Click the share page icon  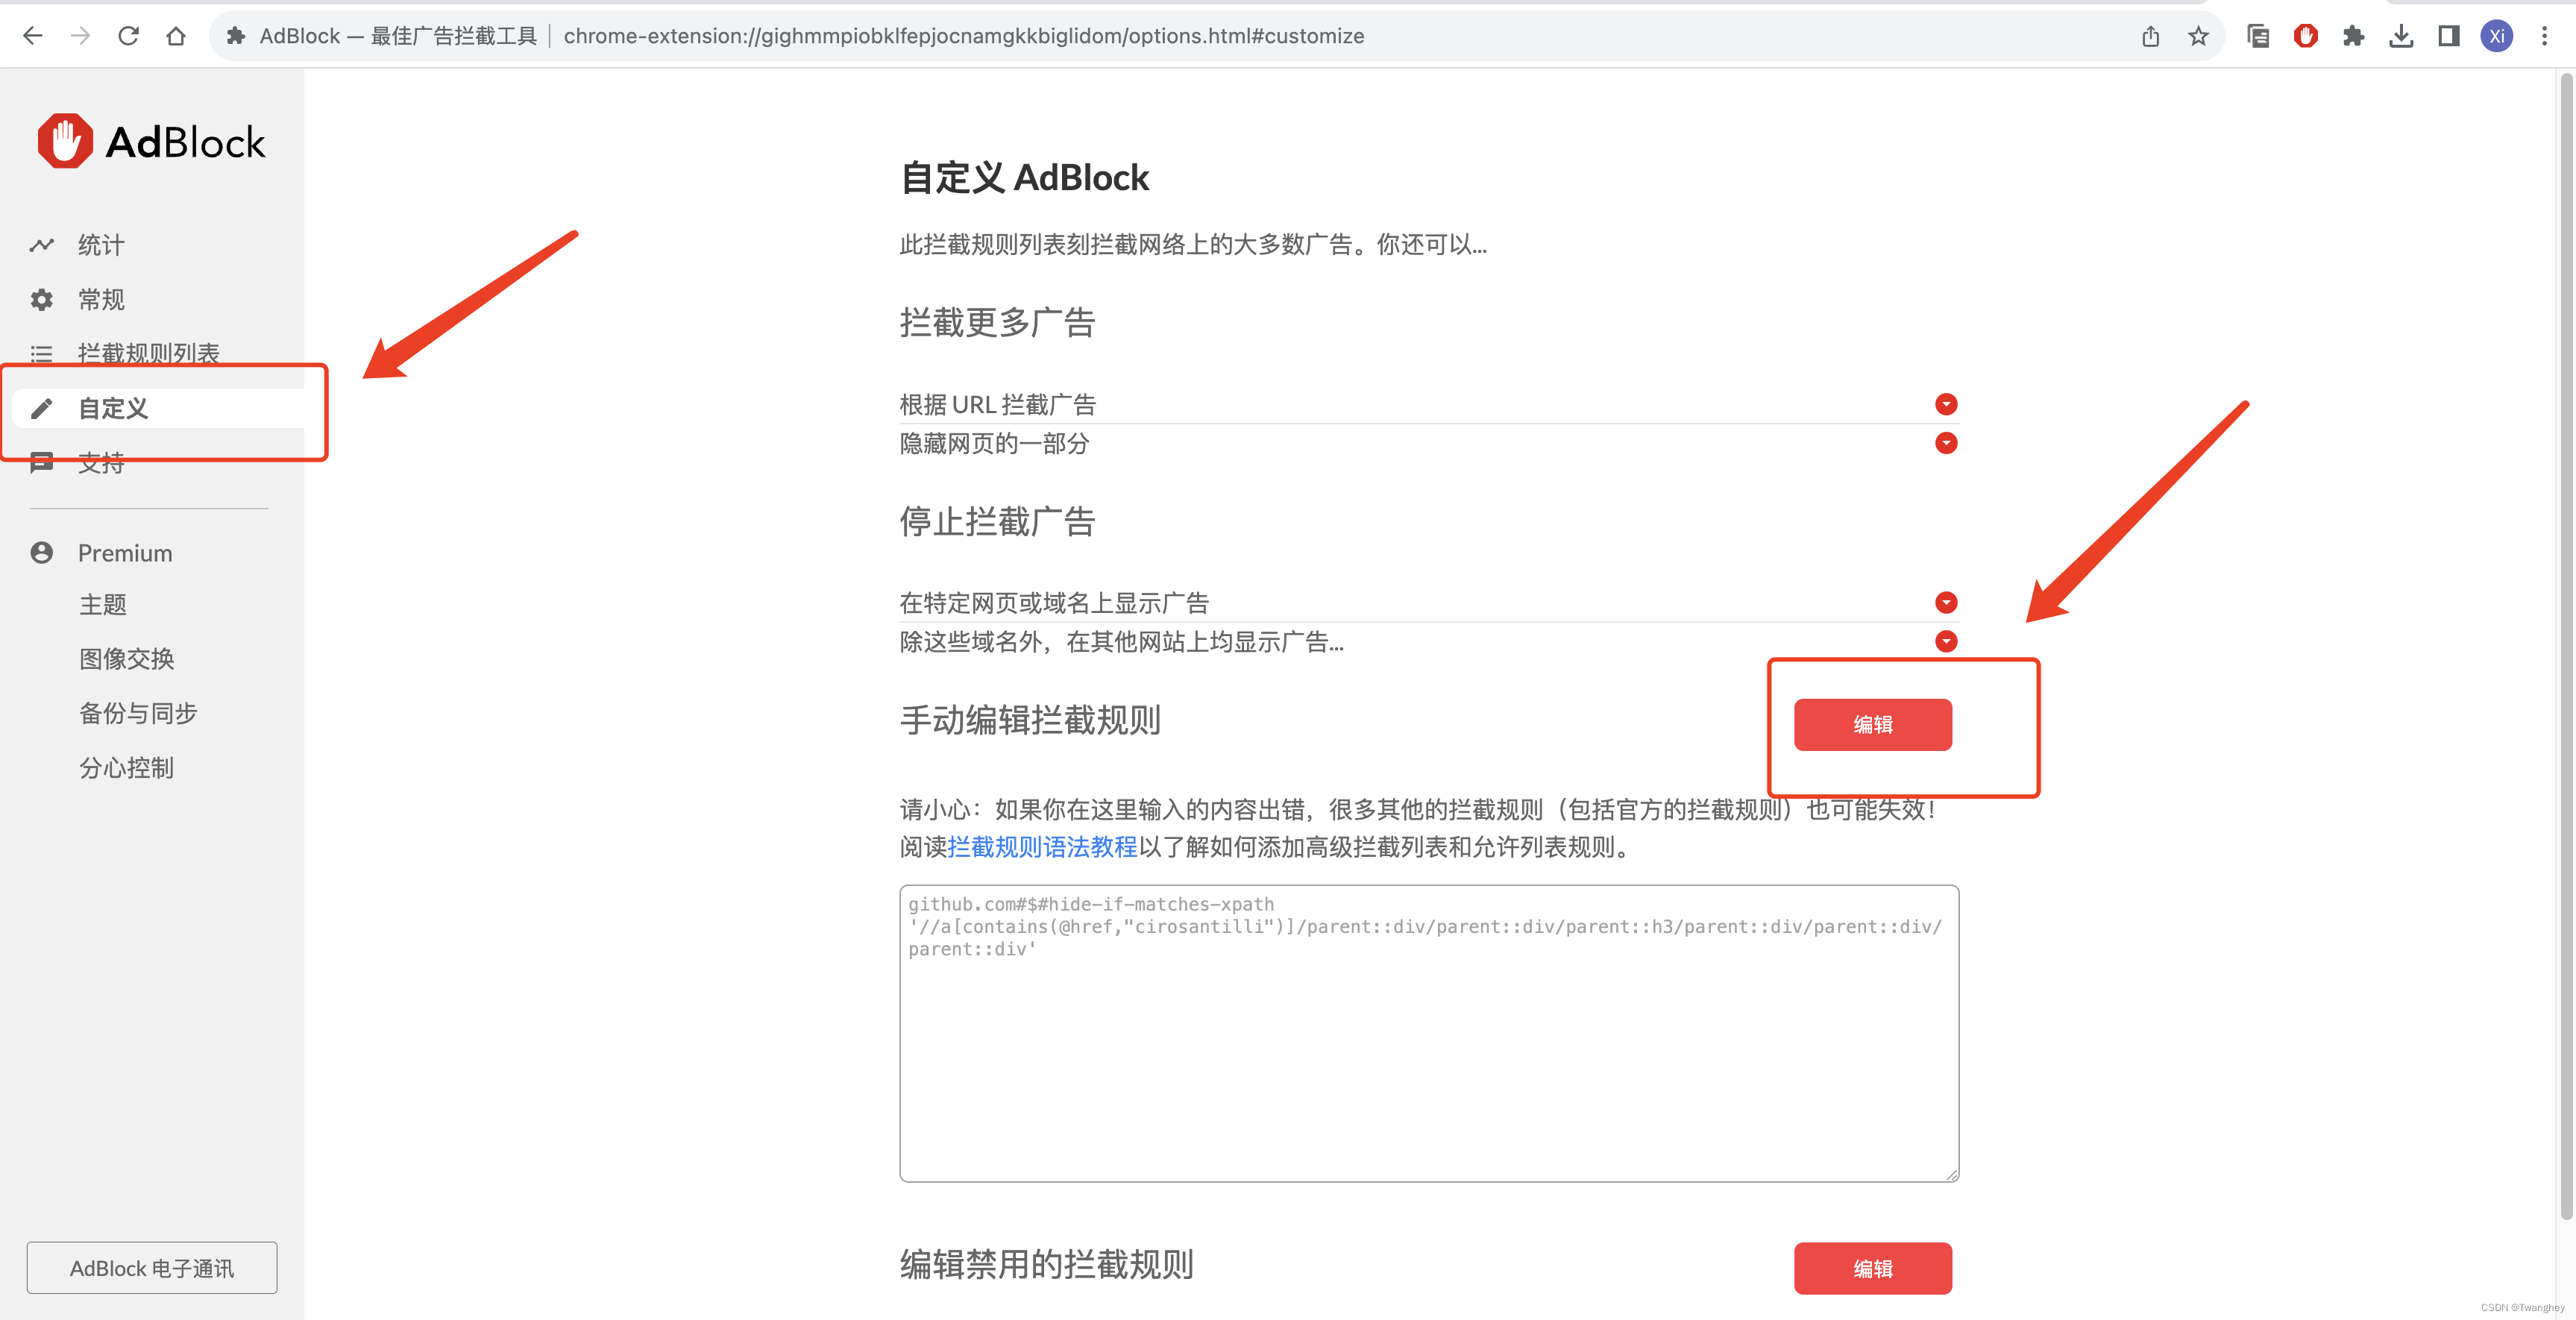tap(2150, 37)
